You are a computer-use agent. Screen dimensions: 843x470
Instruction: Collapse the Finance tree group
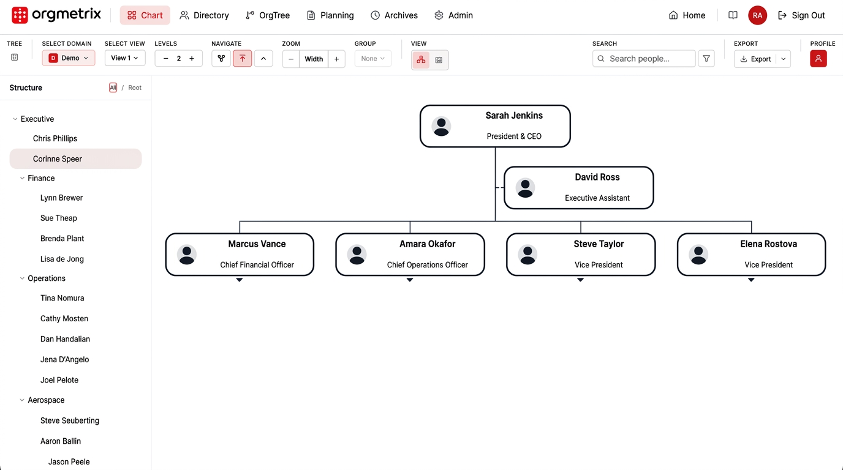click(22, 179)
